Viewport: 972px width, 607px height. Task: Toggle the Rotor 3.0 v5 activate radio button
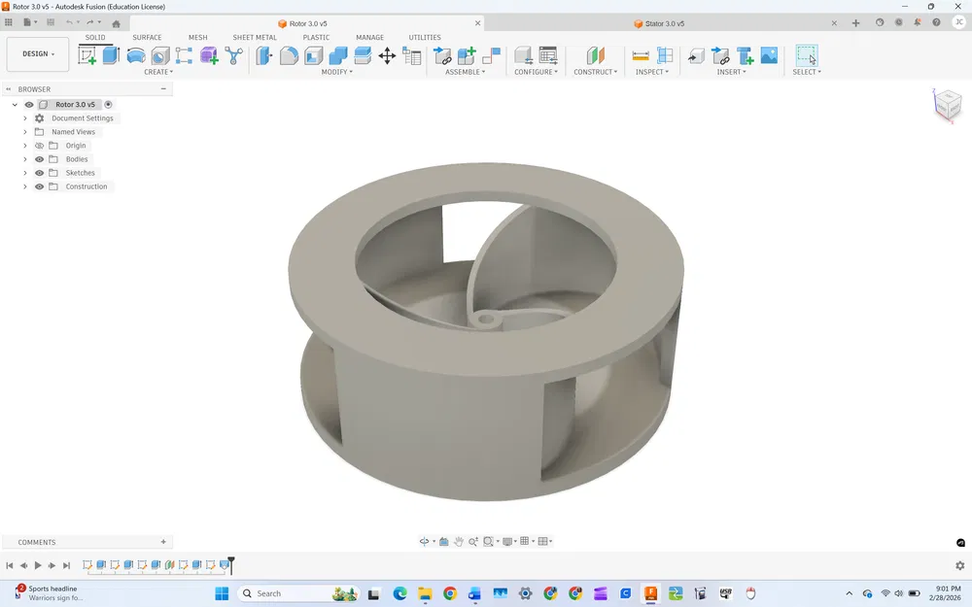click(108, 105)
